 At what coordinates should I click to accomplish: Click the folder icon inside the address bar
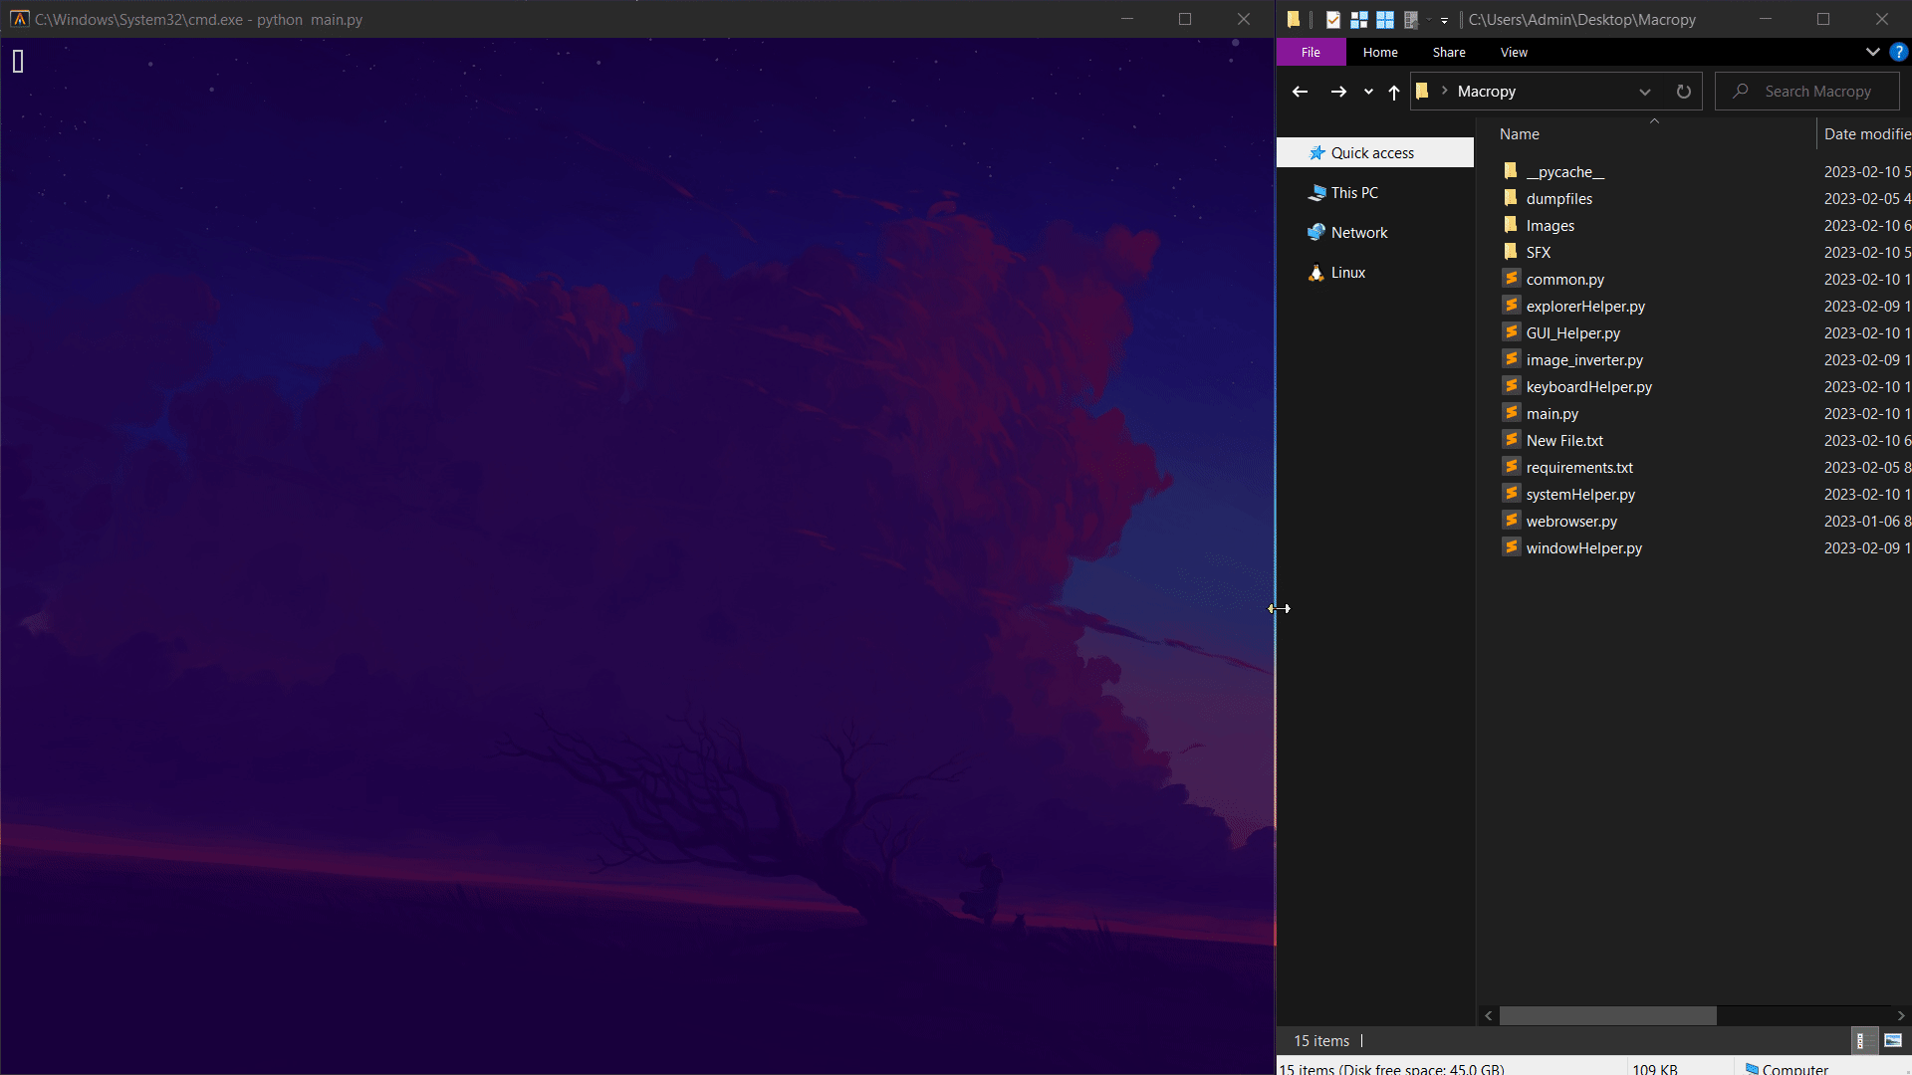click(1424, 91)
